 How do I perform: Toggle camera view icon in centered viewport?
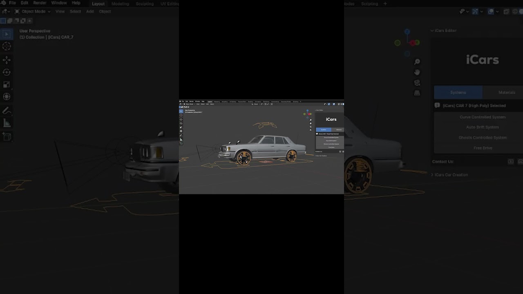pyautogui.click(x=311, y=127)
